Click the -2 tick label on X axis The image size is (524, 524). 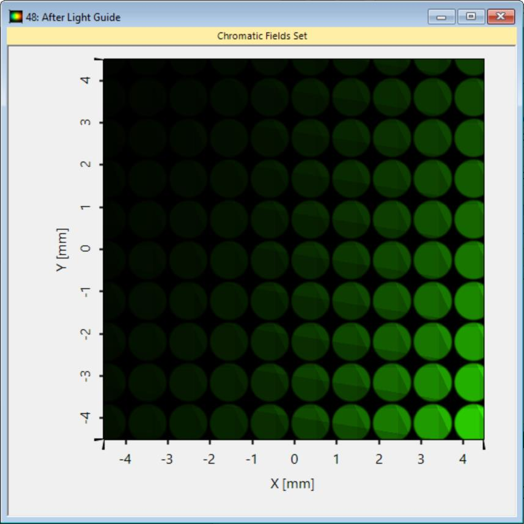click(x=209, y=459)
